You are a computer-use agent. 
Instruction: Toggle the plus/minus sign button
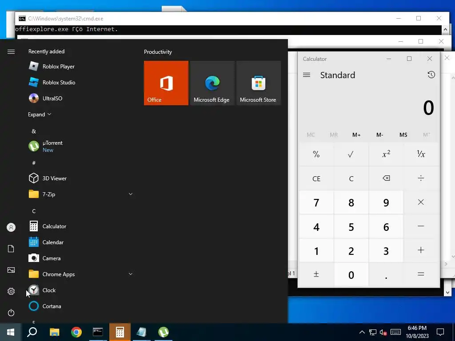pyautogui.click(x=316, y=274)
